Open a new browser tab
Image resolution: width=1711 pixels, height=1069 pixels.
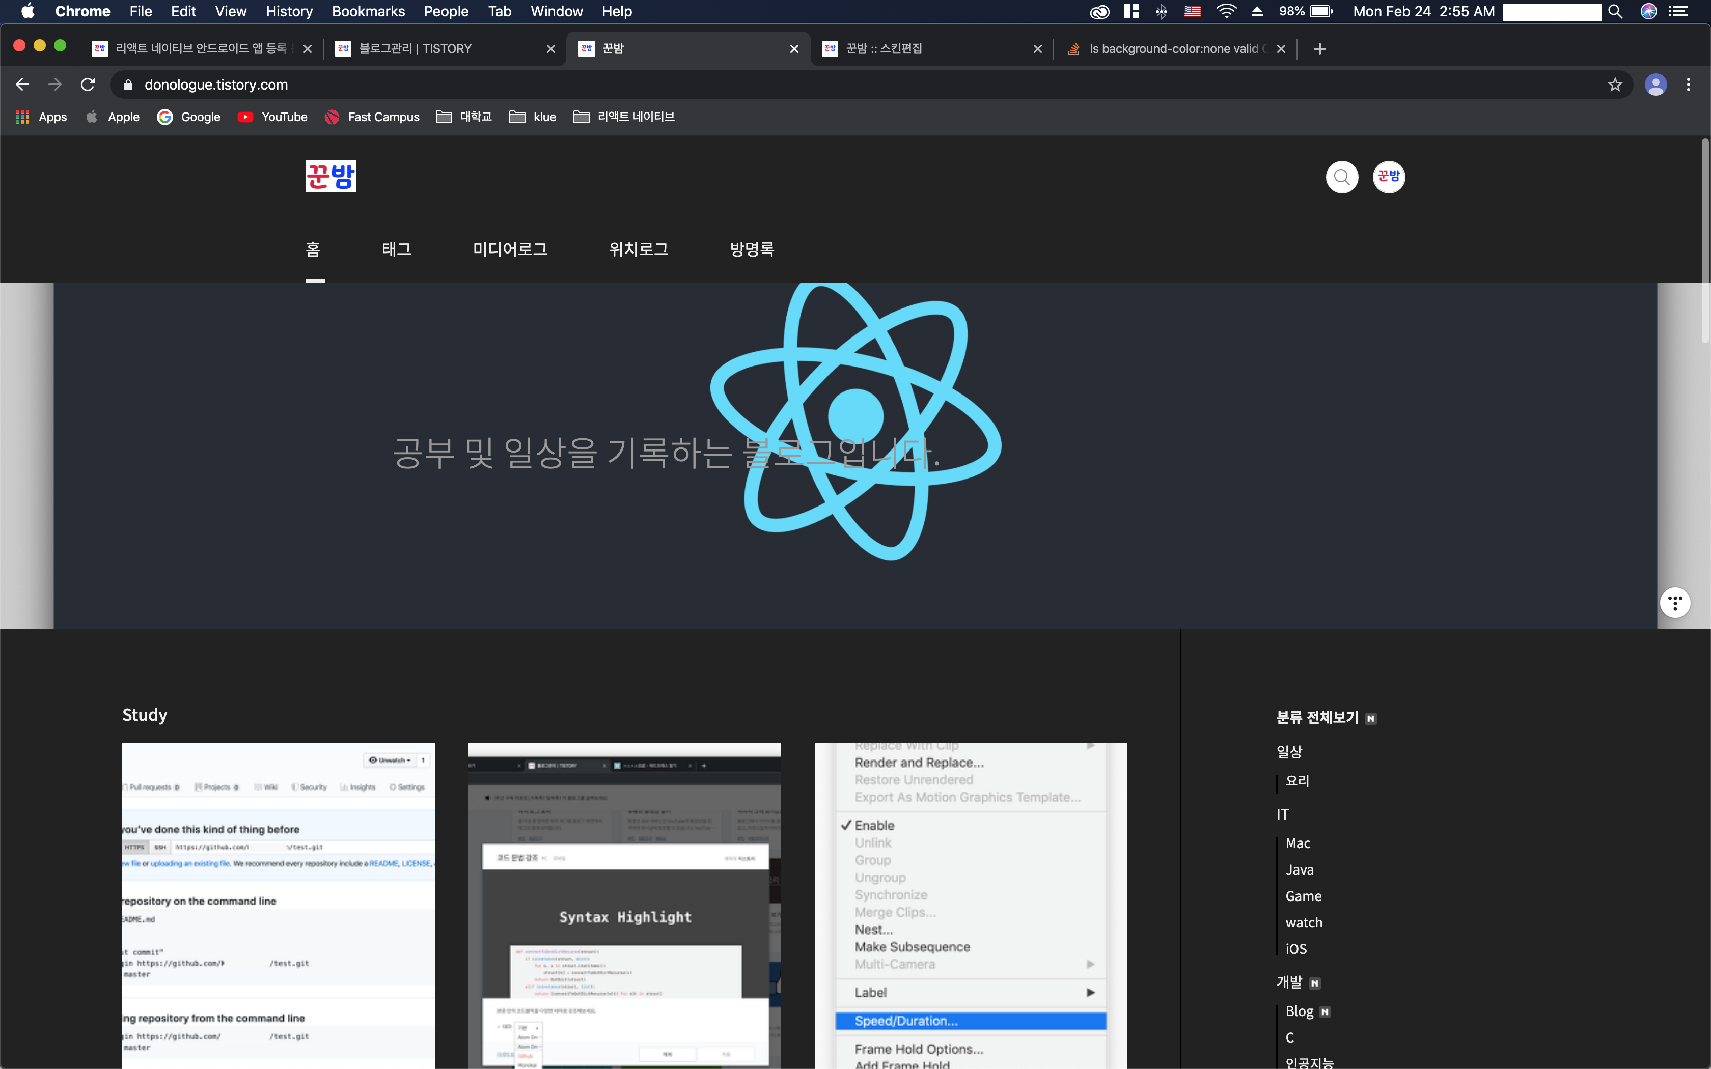[1318, 49]
